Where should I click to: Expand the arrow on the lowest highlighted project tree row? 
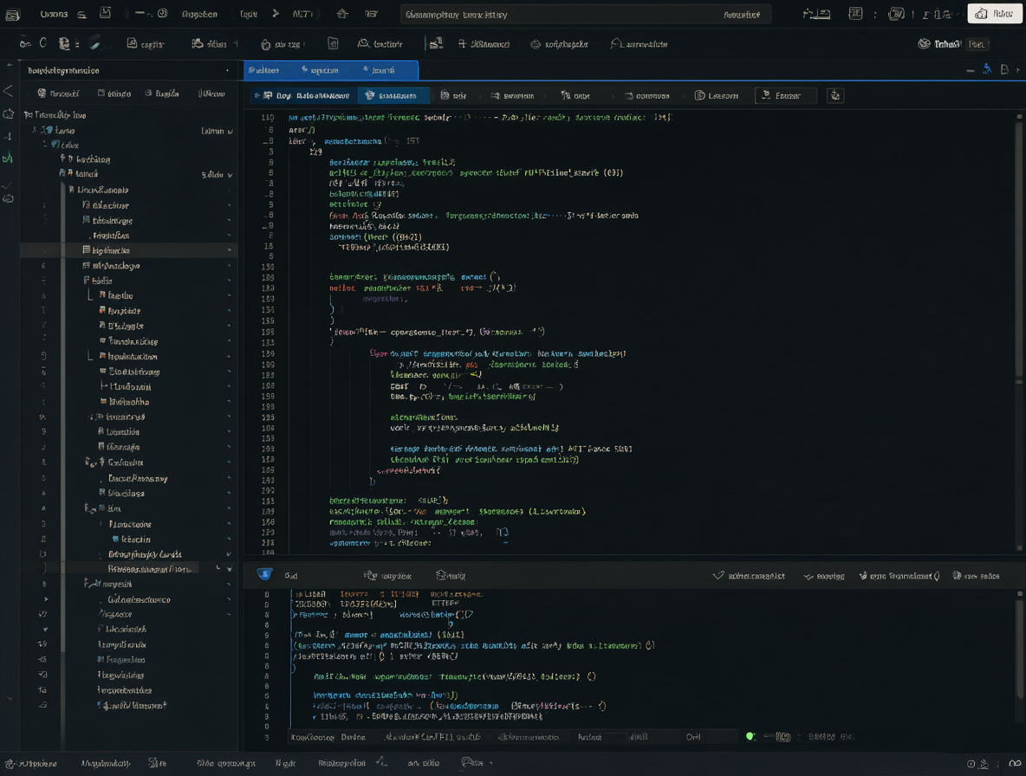[229, 569]
